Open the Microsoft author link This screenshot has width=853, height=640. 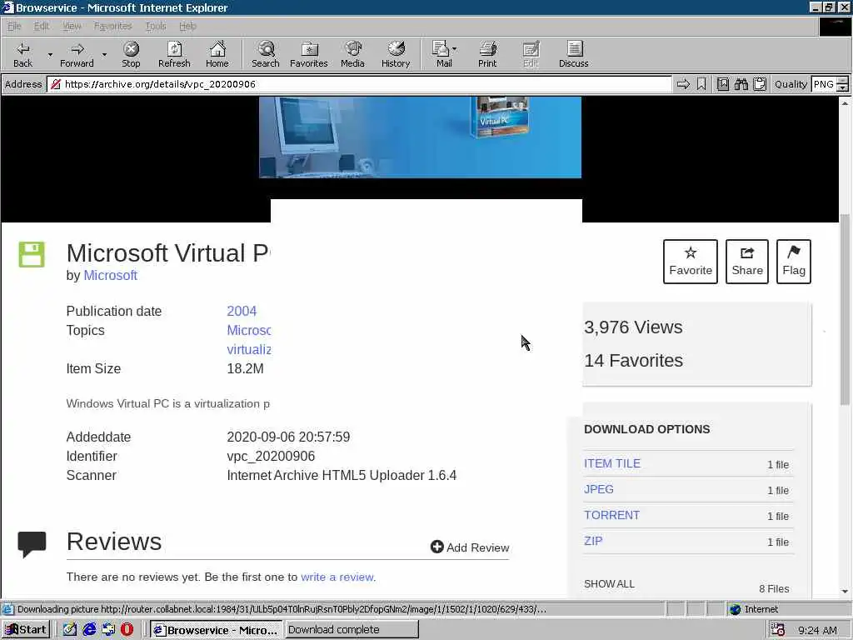111,275
